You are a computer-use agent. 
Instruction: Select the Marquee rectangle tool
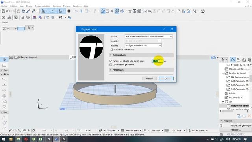(4, 65)
